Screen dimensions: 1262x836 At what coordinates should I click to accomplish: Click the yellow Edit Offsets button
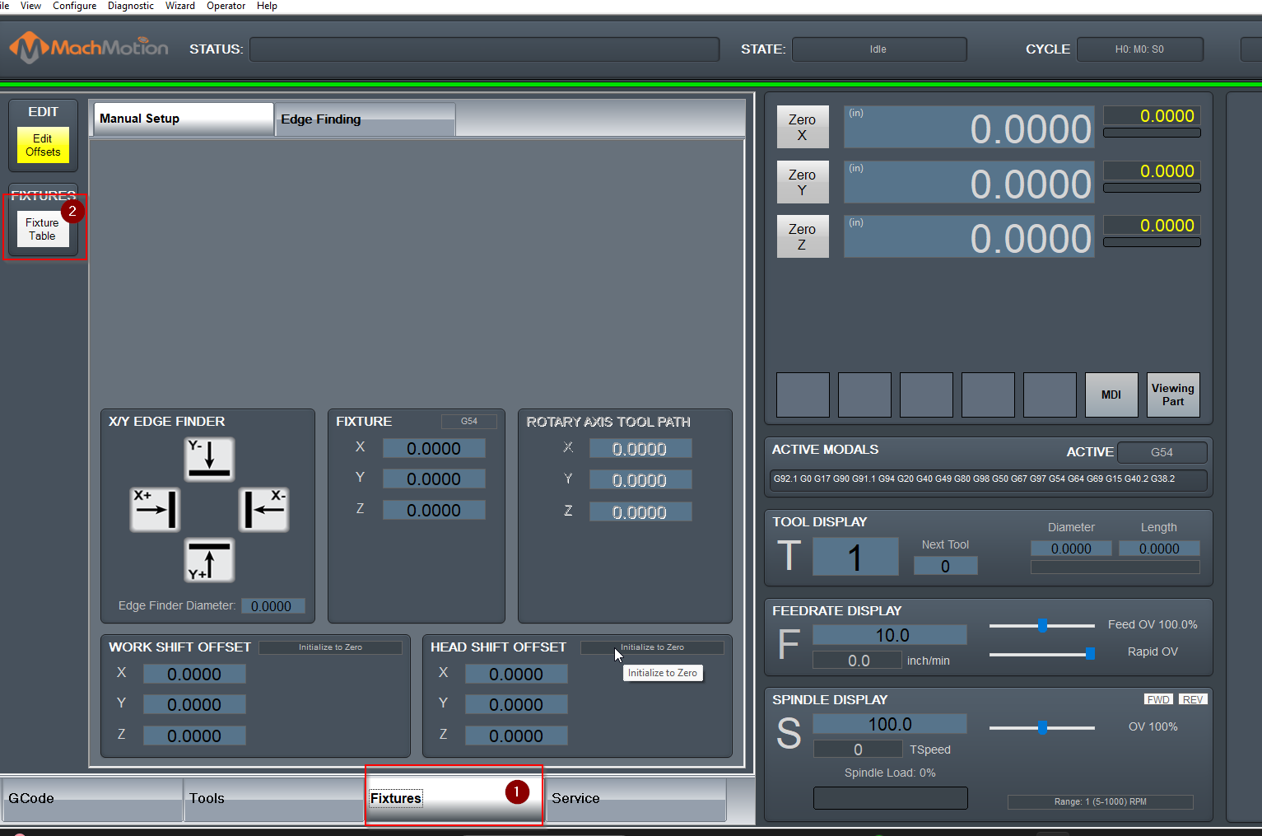[43, 145]
